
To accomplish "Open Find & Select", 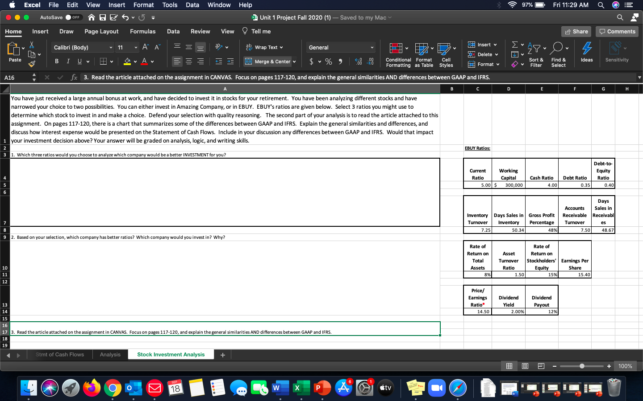I will point(558,55).
